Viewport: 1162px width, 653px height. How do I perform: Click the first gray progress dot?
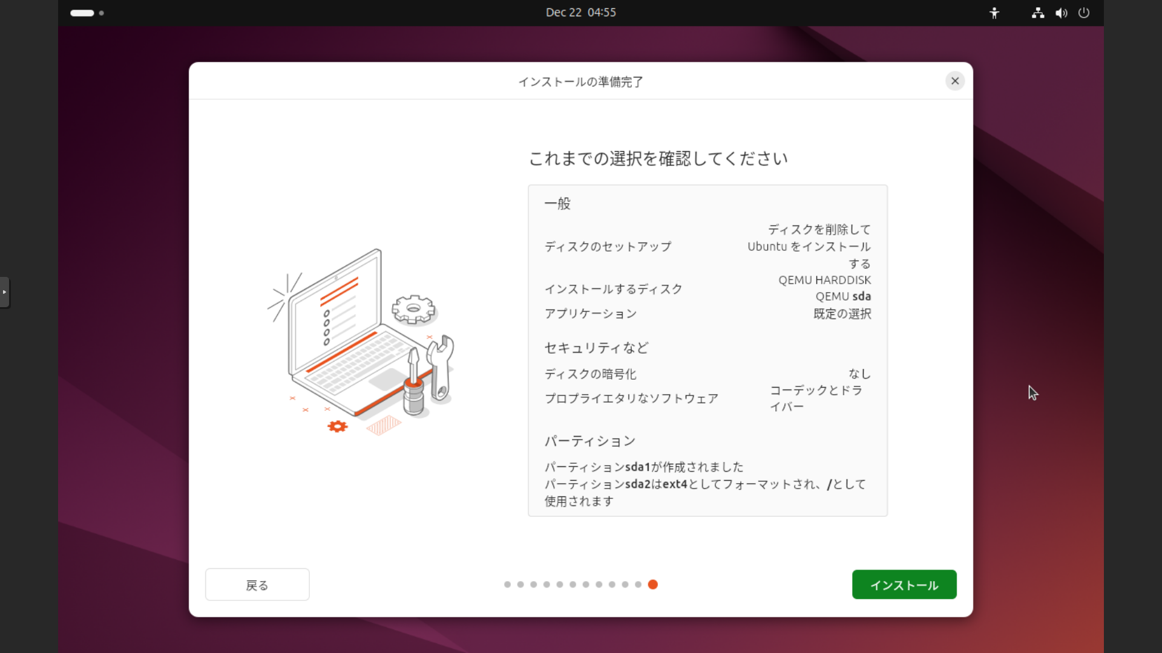coord(507,584)
